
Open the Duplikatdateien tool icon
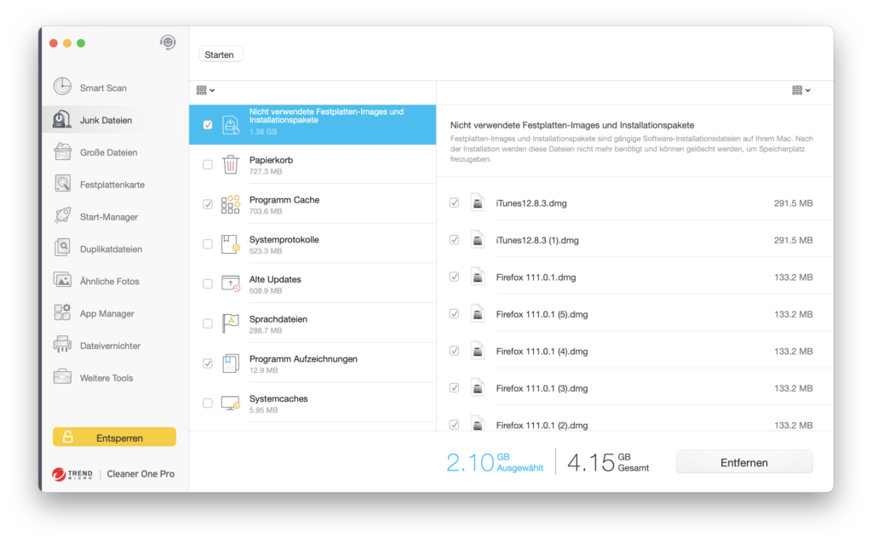coord(62,249)
